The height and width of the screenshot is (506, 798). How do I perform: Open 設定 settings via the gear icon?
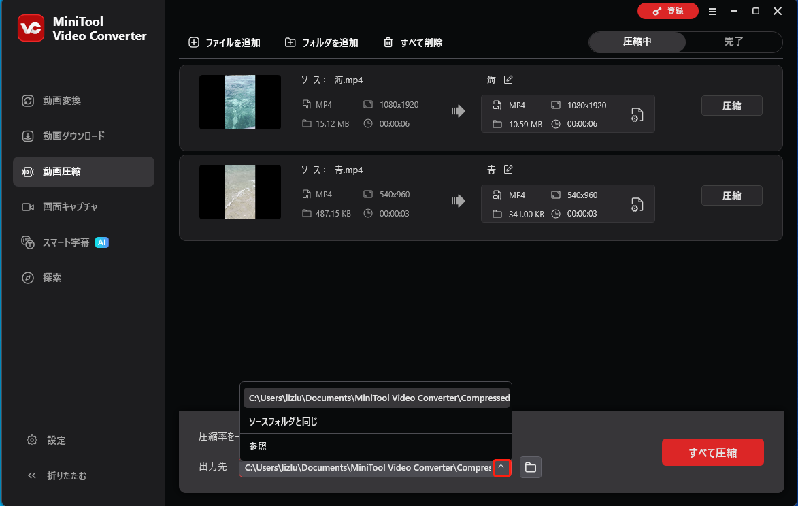[x=32, y=440]
